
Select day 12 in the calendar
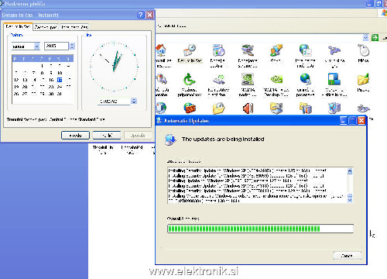pyautogui.click(x=16, y=80)
